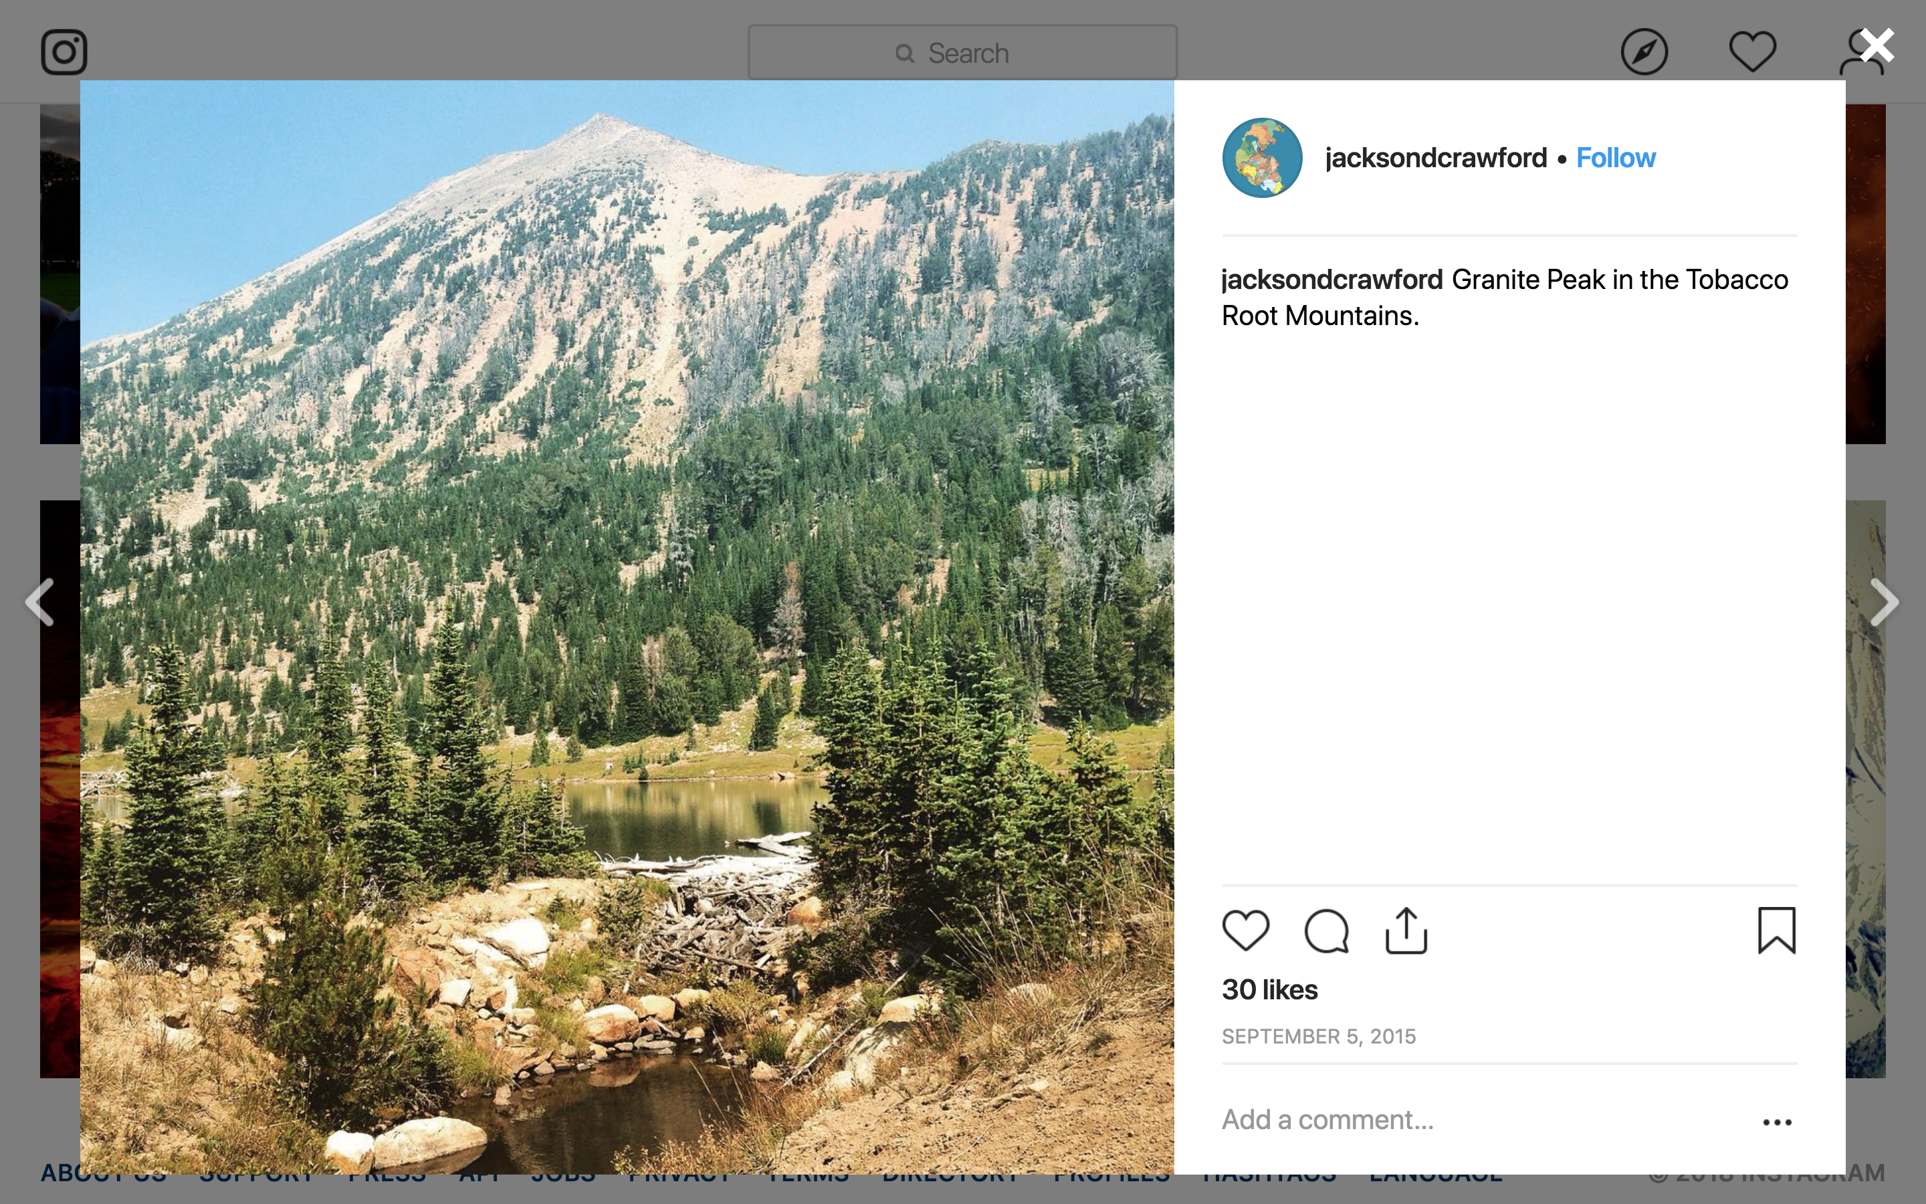Follow jacksondcrawford
Viewport: 1926px width, 1204px height.
click(x=1616, y=158)
